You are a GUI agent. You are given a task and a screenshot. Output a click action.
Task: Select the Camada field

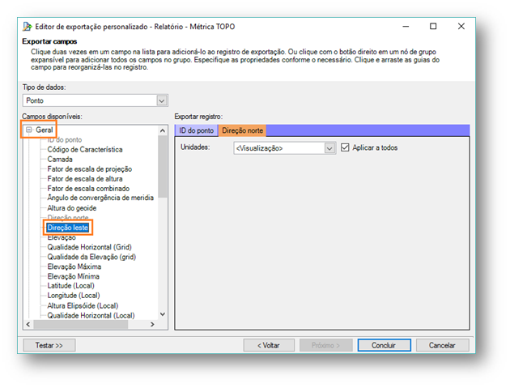click(x=62, y=160)
